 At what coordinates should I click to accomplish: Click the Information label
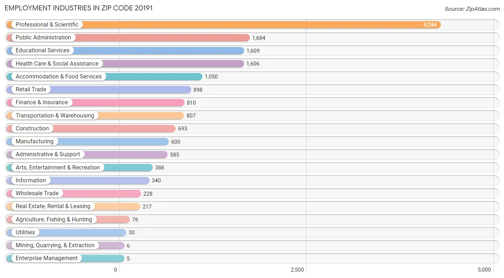31,181
